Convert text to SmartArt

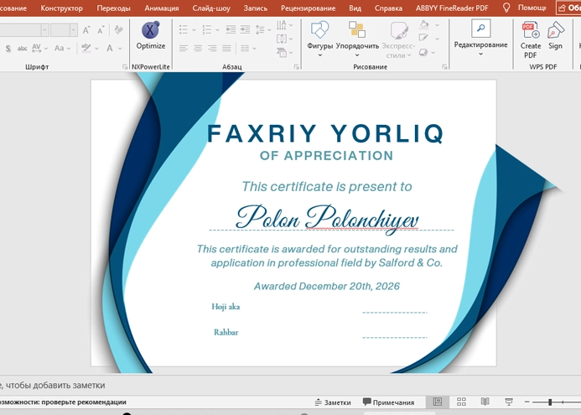click(x=284, y=53)
